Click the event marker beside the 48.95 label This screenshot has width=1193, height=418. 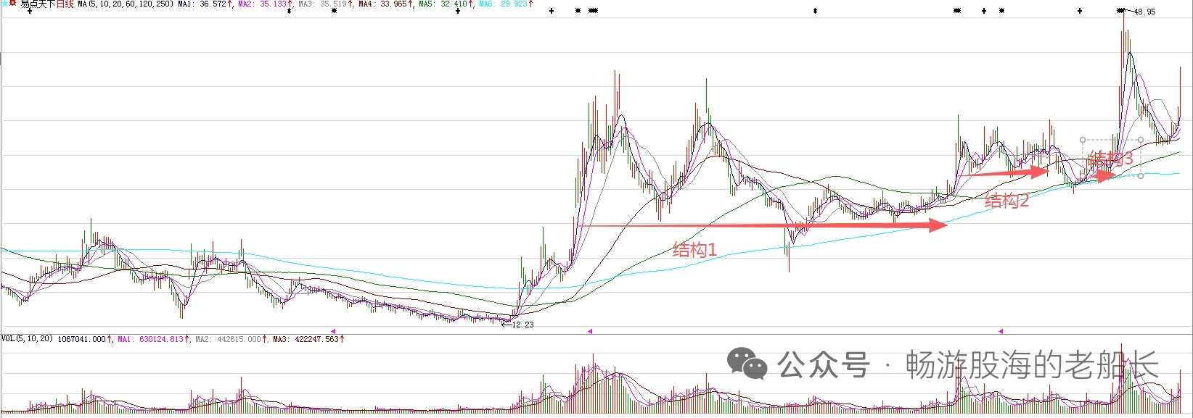click(1121, 11)
